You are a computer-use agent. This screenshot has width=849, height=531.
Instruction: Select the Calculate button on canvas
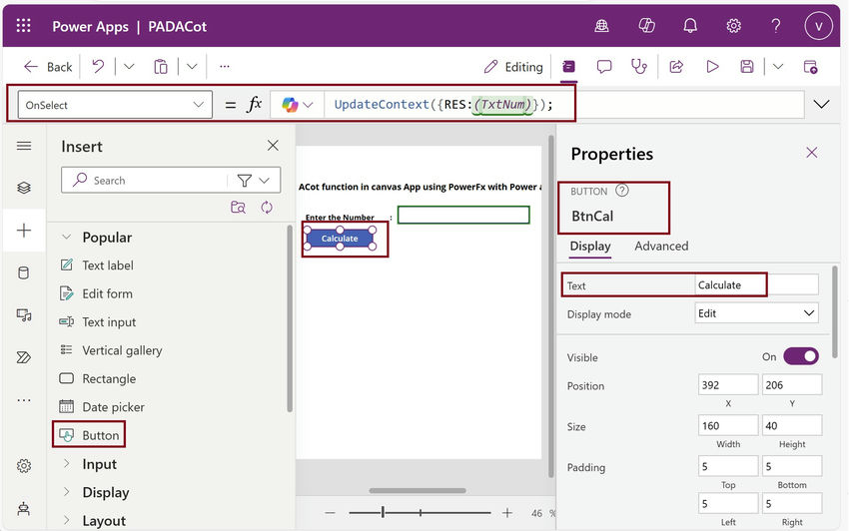(340, 239)
